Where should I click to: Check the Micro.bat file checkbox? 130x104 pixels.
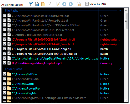click(4, 16)
